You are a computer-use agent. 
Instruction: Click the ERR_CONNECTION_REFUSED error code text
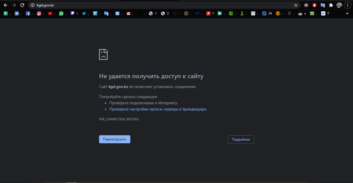(119, 119)
